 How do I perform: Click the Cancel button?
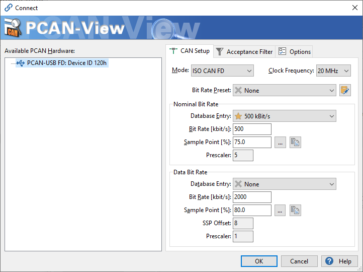(299, 261)
